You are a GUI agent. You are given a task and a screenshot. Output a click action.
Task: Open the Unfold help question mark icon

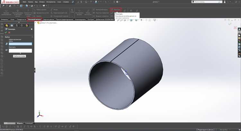[x=31, y=29]
